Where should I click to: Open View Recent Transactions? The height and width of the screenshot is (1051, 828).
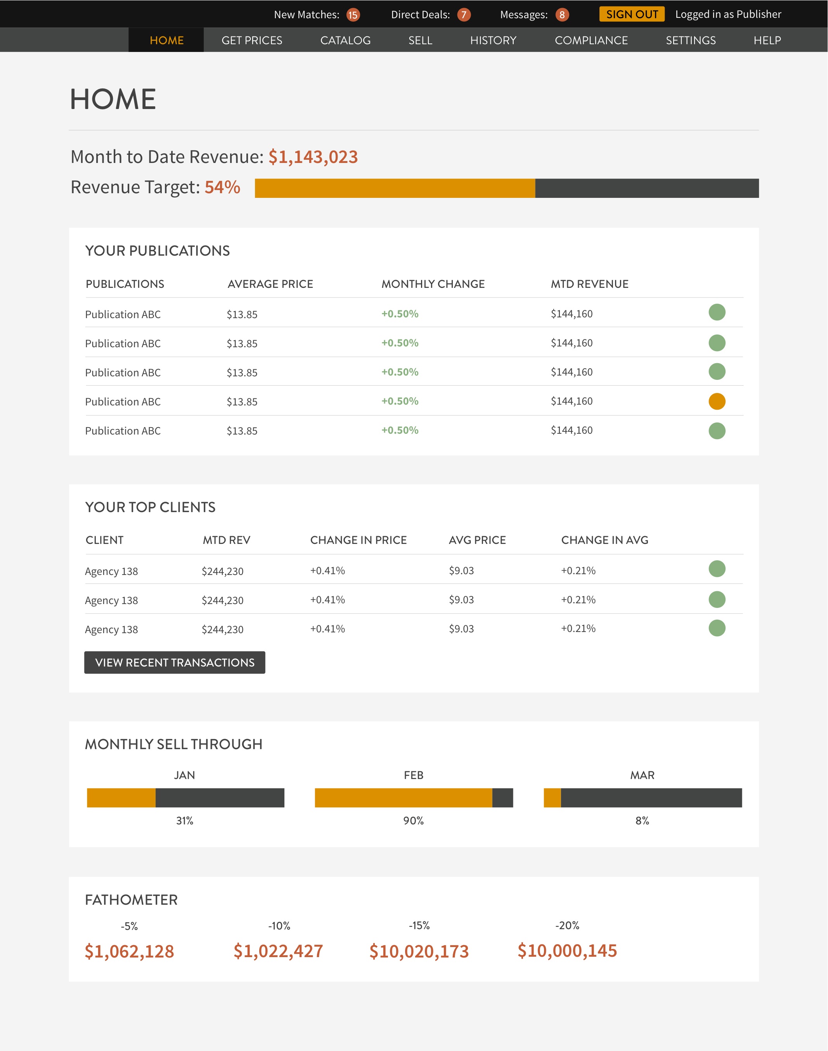pos(175,662)
